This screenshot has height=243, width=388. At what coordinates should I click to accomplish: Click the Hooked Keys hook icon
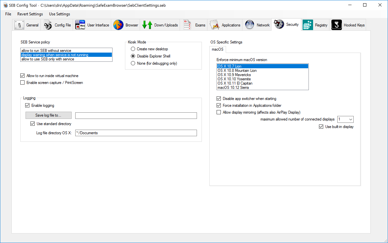tap(337, 25)
